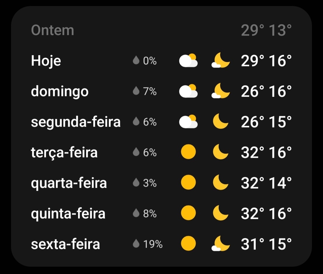
Task: Tap sexta-feira raindrop precipitation icon
Action: pyautogui.click(x=136, y=244)
